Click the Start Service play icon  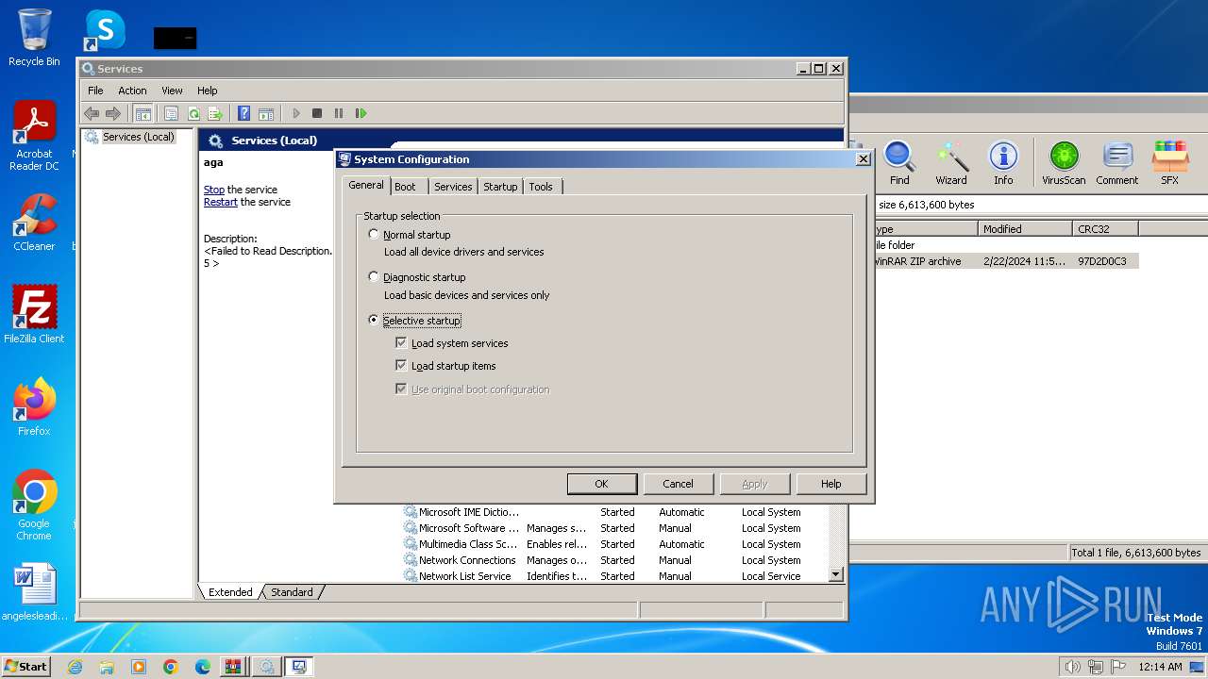(295, 113)
